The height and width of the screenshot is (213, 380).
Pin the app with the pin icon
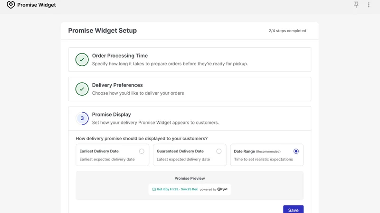click(356, 5)
